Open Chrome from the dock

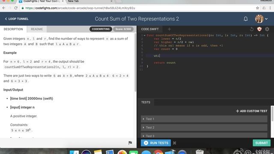158,152
